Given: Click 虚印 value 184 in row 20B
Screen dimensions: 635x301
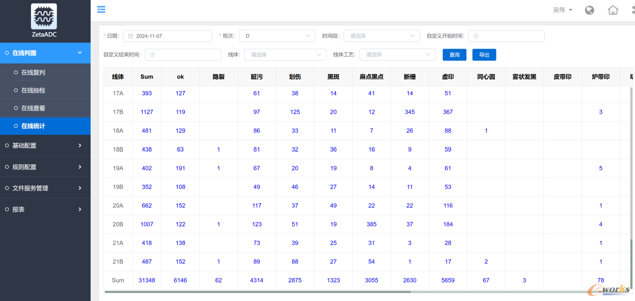Looking at the screenshot, I should [x=448, y=224].
